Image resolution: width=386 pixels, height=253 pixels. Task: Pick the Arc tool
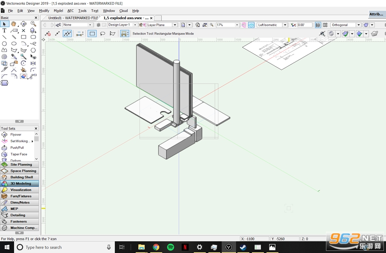(24, 44)
